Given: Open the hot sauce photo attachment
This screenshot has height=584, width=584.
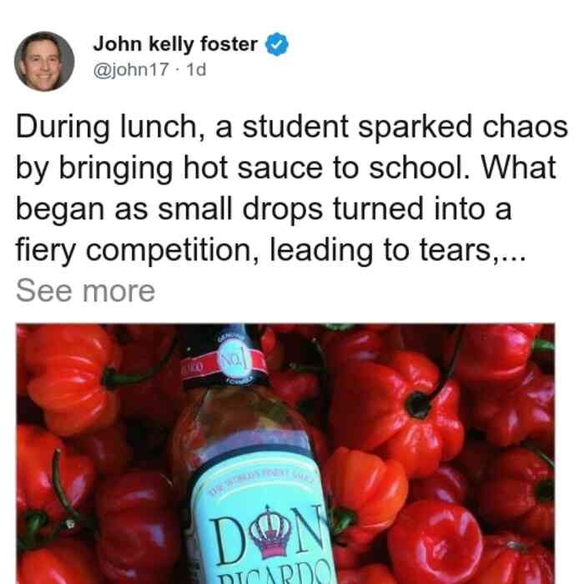Looking at the screenshot, I should 285,454.
